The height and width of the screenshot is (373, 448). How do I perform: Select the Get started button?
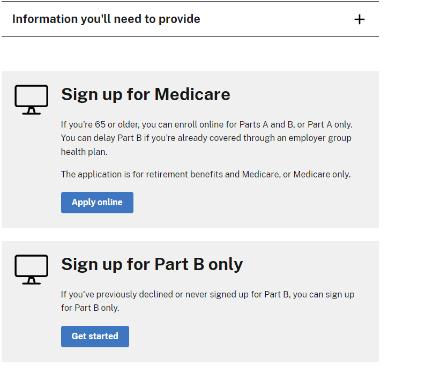[x=95, y=337]
